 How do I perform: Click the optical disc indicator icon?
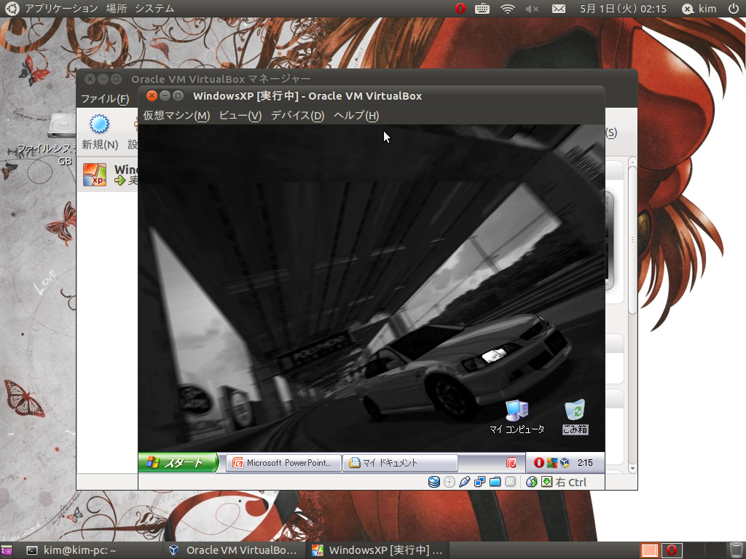(449, 482)
